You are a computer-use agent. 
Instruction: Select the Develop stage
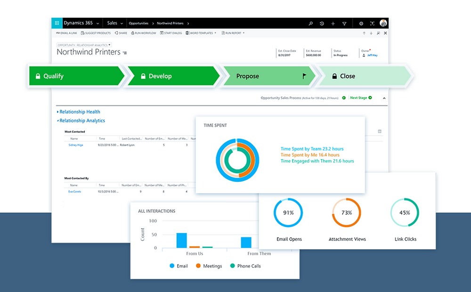pyautogui.click(x=174, y=76)
